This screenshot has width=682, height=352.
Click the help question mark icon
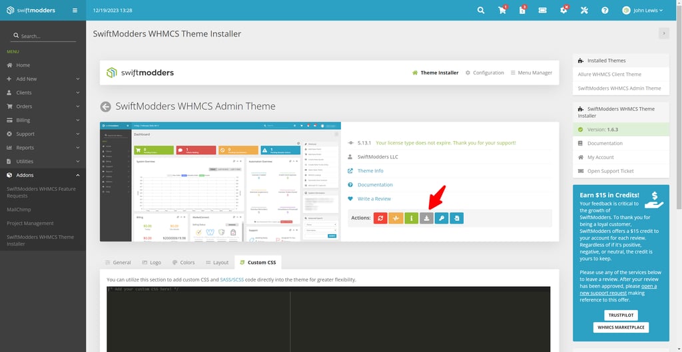[605, 11]
